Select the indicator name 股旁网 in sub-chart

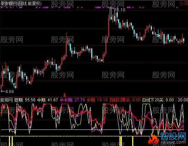tap(7, 100)
